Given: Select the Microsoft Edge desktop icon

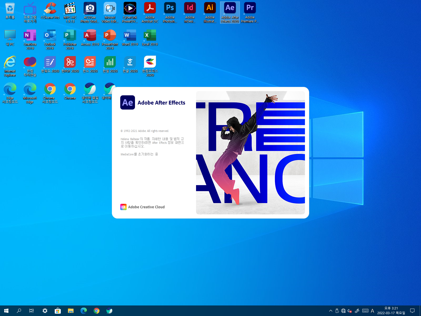Looking at the screenshot, I should click(x=30, y=93).
